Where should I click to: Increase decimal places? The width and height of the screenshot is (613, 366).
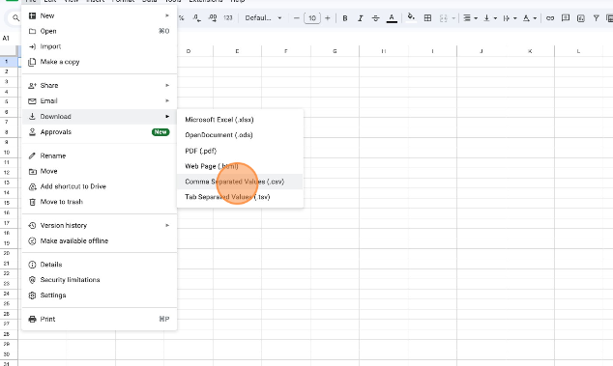click(213, 18)
